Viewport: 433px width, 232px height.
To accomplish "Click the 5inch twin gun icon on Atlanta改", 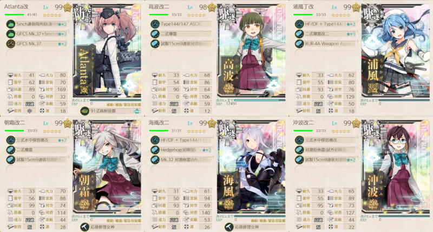I will pos(10,24).
